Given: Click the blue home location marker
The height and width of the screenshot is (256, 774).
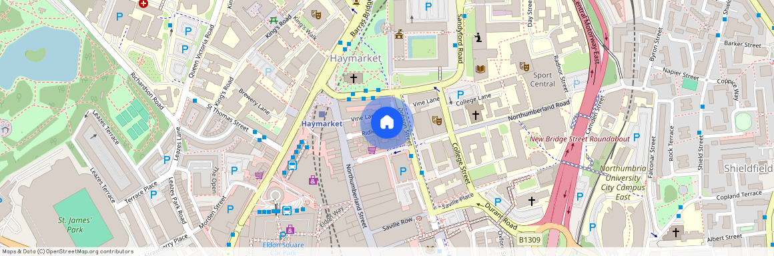Looking at the screenshot, I should [x=387, y=122].
